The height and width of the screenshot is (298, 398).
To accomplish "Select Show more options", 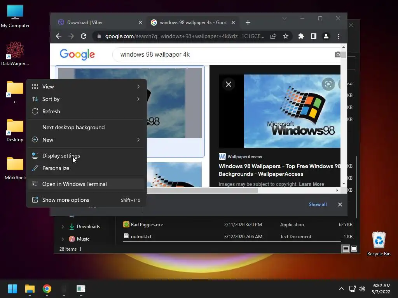I will click(86, 200).
